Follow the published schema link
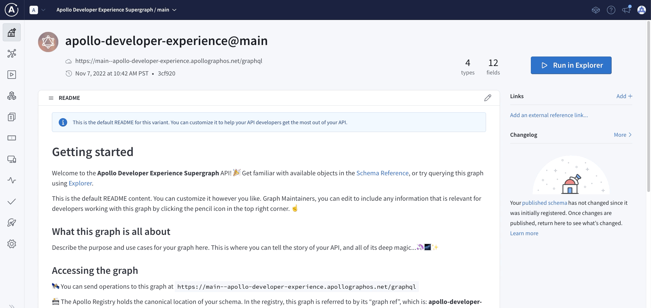This screenshot has height=308, width=651. 544,203
